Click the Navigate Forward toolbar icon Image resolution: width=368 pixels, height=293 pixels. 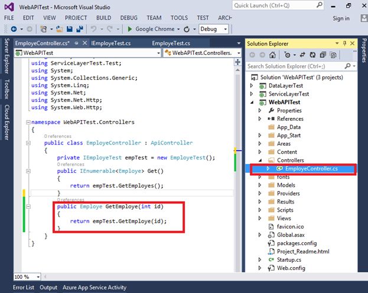click(30, 29)
